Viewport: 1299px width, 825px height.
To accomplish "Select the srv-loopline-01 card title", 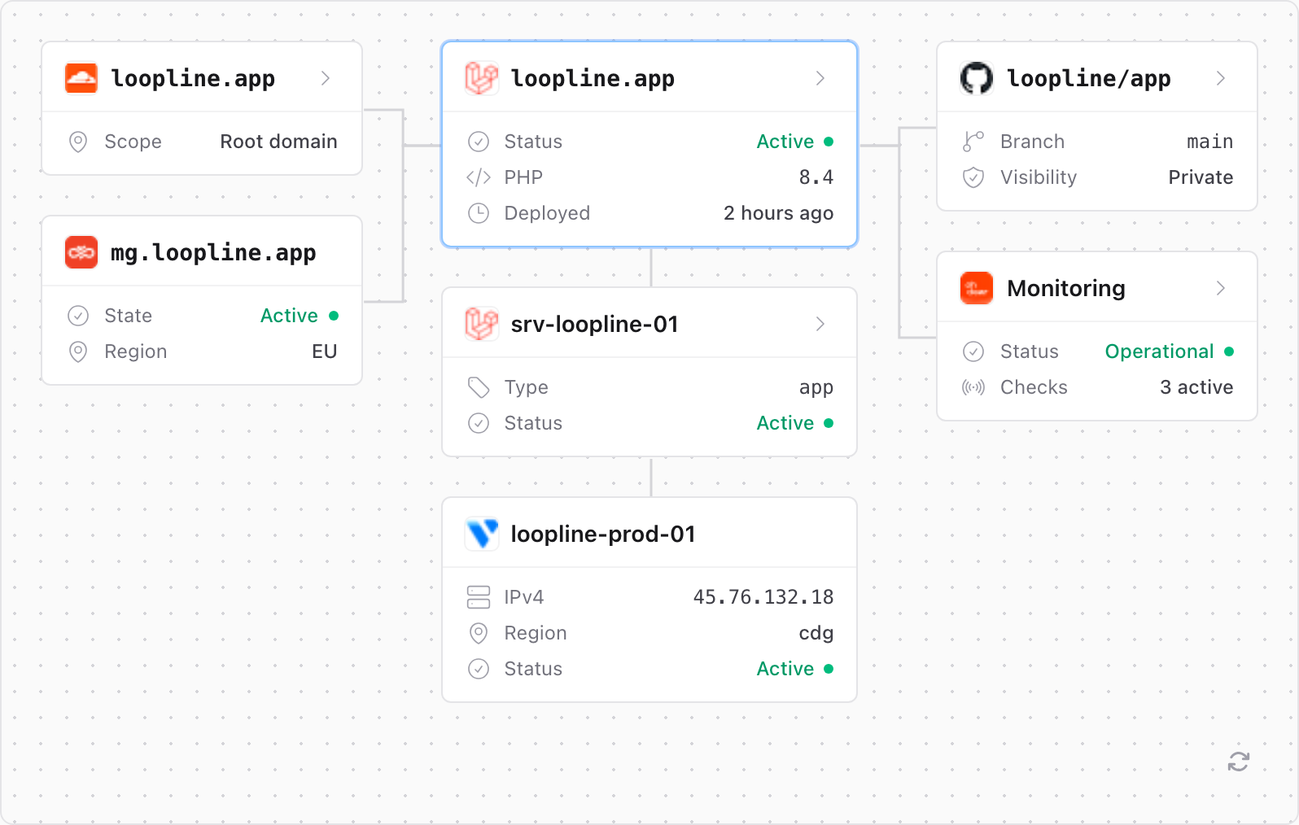I will 594,324.
